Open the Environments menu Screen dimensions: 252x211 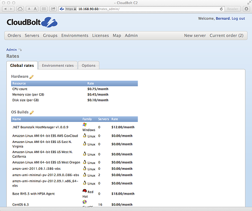point(75,35)
